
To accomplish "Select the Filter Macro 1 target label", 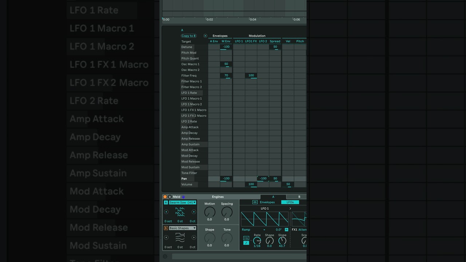I will tap(191, 81).
